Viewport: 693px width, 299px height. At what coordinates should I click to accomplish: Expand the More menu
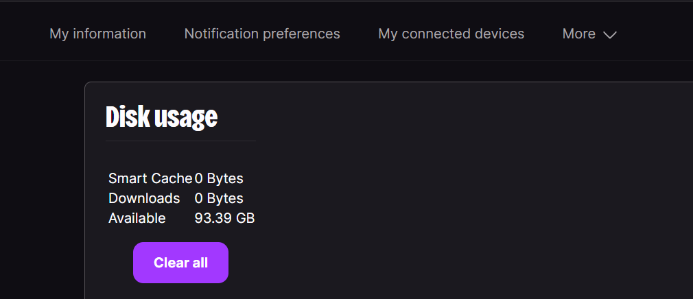click(x=589, y=34)
